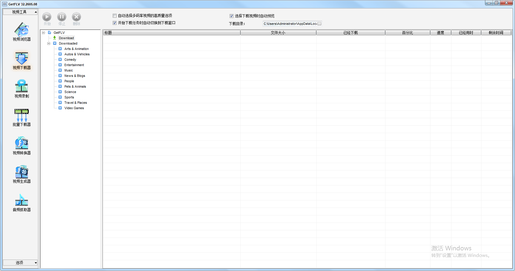The width and height of the screenshot is (515, 271).
Task: Click the Entertainment category icon
Action: (60, 65)
